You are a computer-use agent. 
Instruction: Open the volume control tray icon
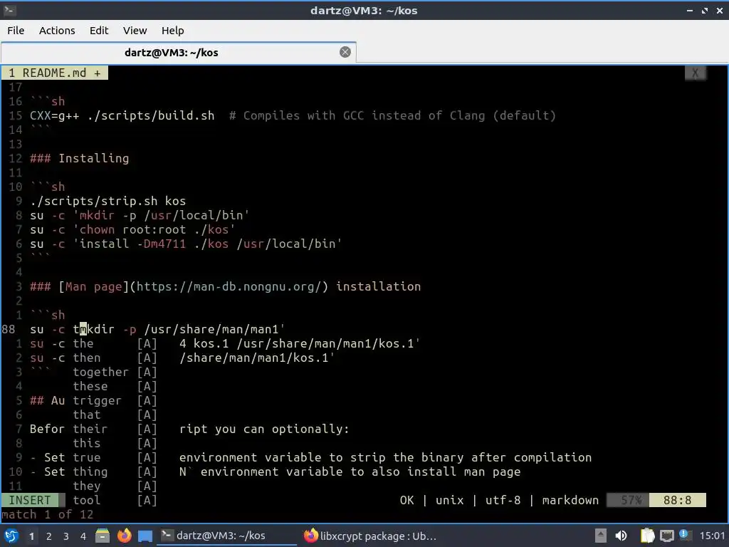(x=621, y=536)
